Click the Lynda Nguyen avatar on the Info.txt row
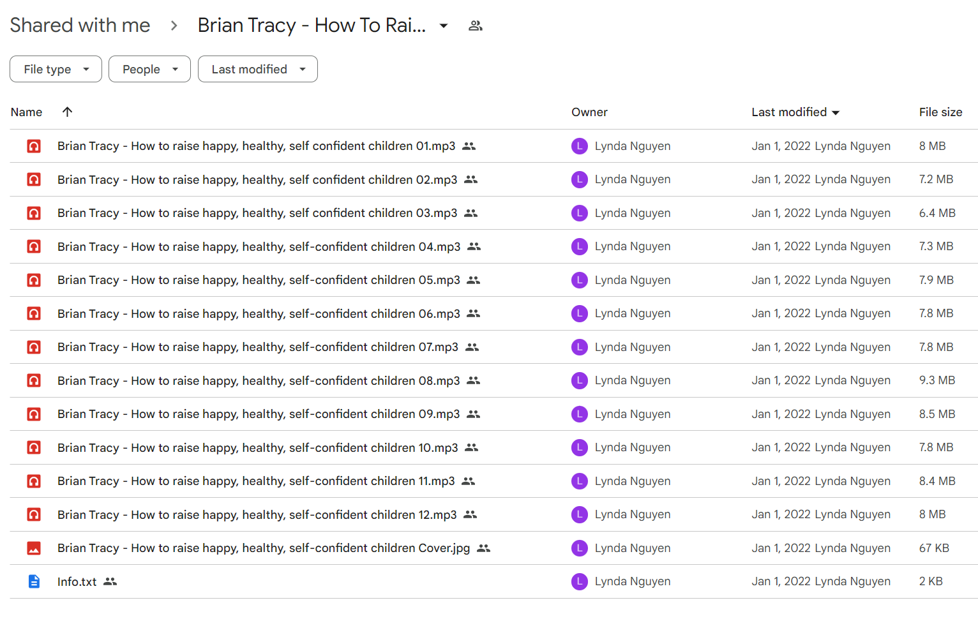The width and height of the screenshot is (978, 635). (580, 581)
